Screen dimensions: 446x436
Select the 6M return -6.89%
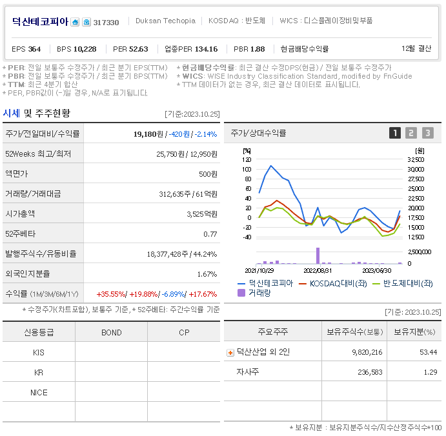click(x=173, y=294)
